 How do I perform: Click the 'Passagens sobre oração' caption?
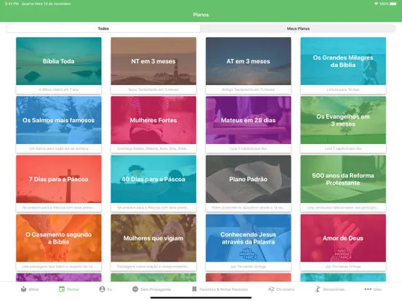154,266
